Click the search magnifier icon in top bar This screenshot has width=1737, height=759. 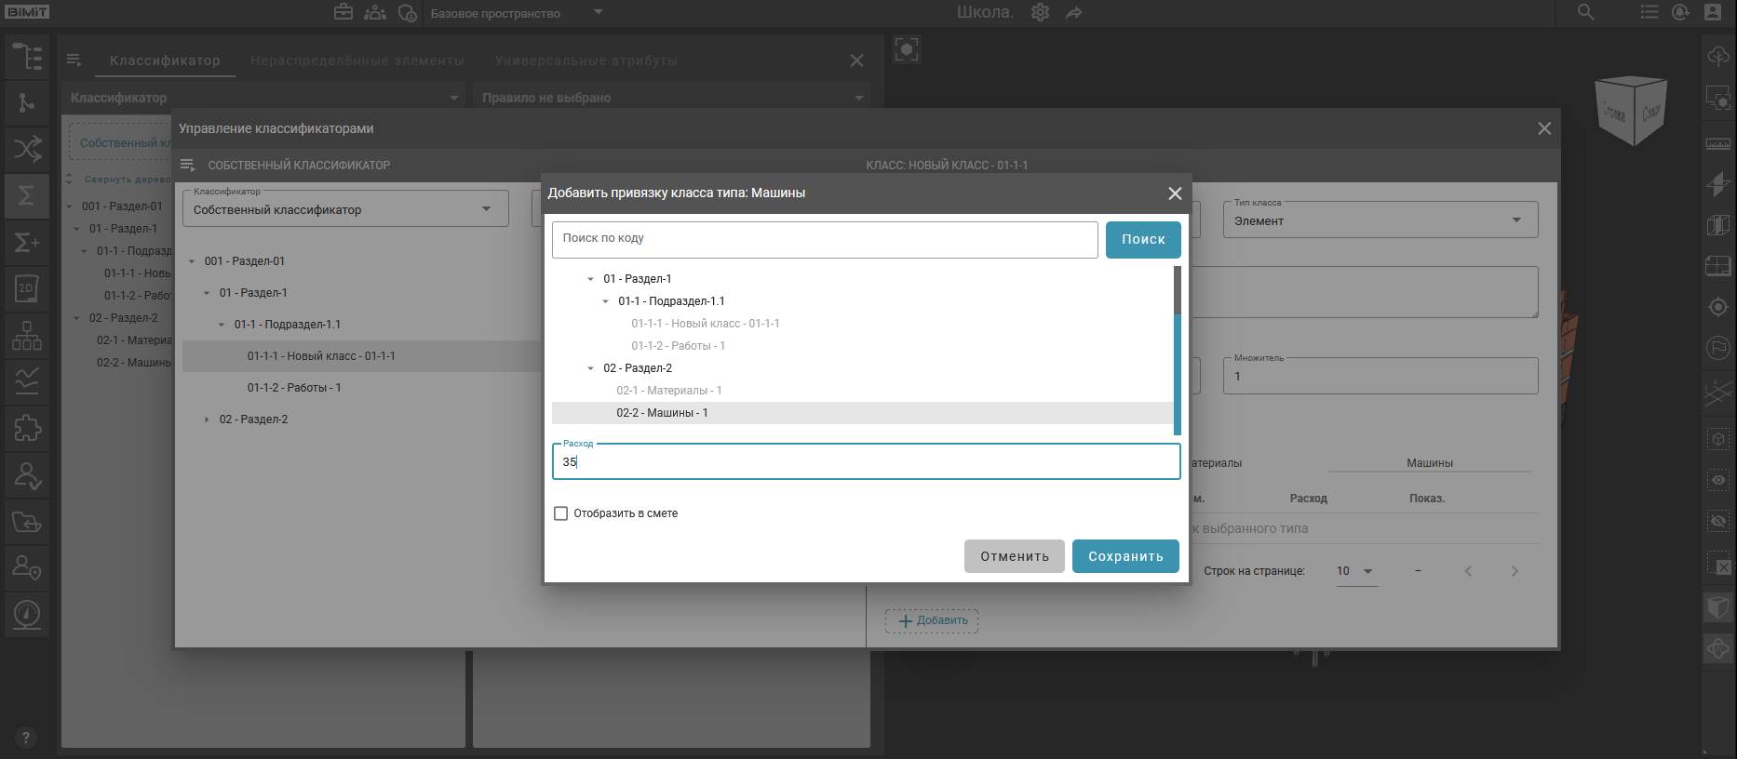point(1585,12)
